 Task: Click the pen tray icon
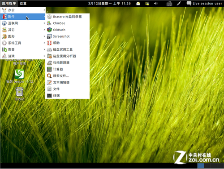click(179, 4)
